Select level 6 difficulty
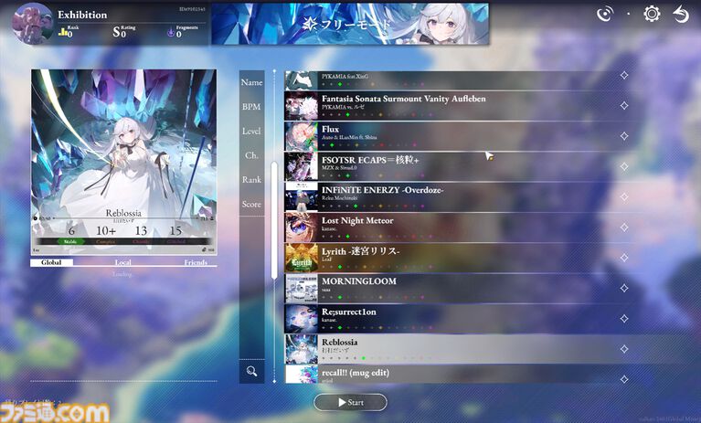This screenshot has height=423, width=701. coord(71,231)
